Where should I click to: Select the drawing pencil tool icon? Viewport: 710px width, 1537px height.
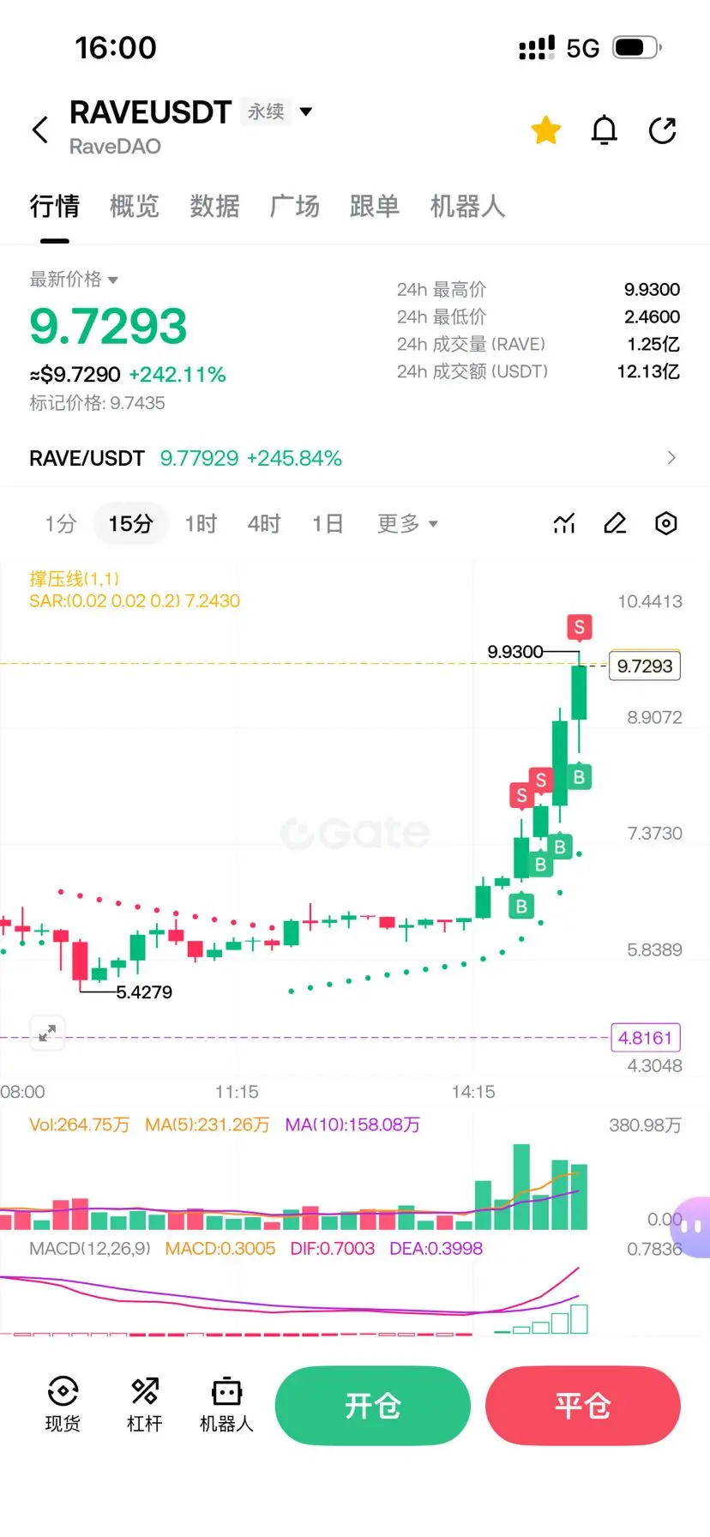click(615, 523)
